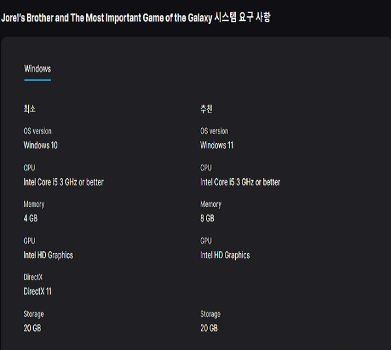The width and height of the screenshot is (391, 350).
Task: Click the minimum Storage label
Action: (34, 314)
